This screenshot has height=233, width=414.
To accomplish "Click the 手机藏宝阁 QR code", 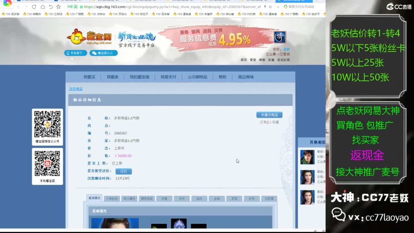I will click(47, 163).
